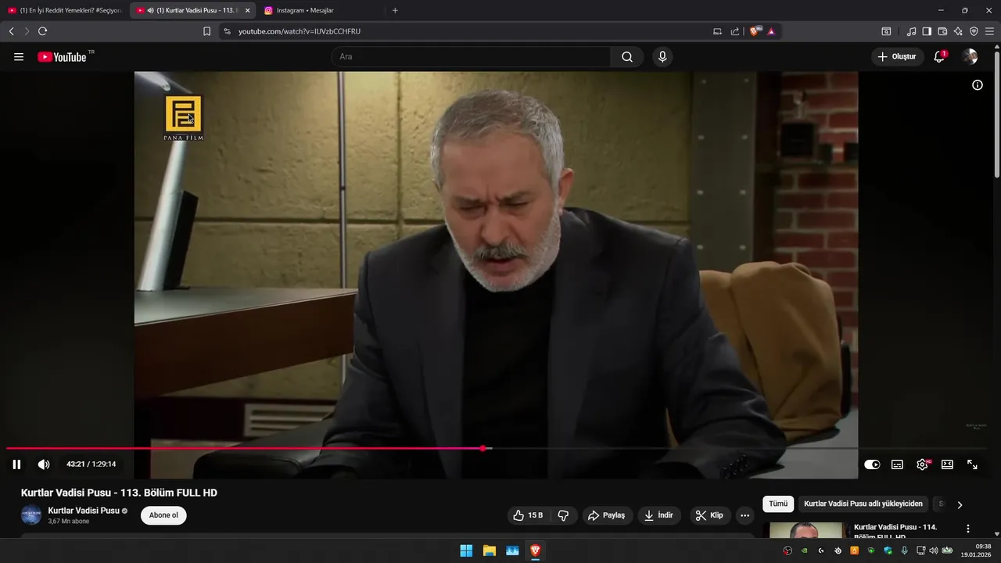1001x563 pixels.
Task: Click the channel avatar under the video
Action: point(31,515)
